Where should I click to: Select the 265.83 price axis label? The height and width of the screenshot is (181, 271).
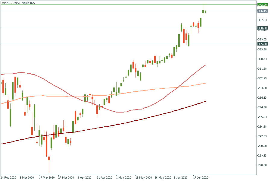point(262,117)
